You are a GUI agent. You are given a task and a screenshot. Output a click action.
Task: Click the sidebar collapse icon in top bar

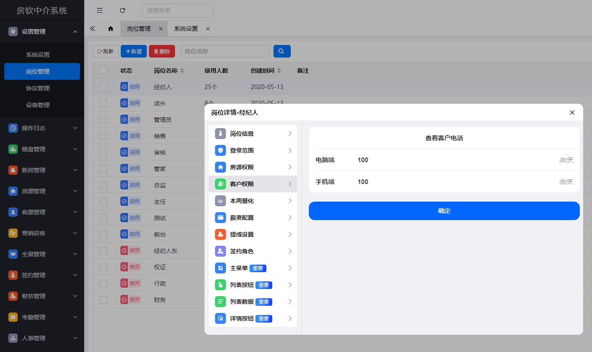[x=100, y=10]
